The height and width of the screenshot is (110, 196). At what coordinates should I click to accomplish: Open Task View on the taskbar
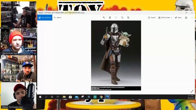click(58, 97)
